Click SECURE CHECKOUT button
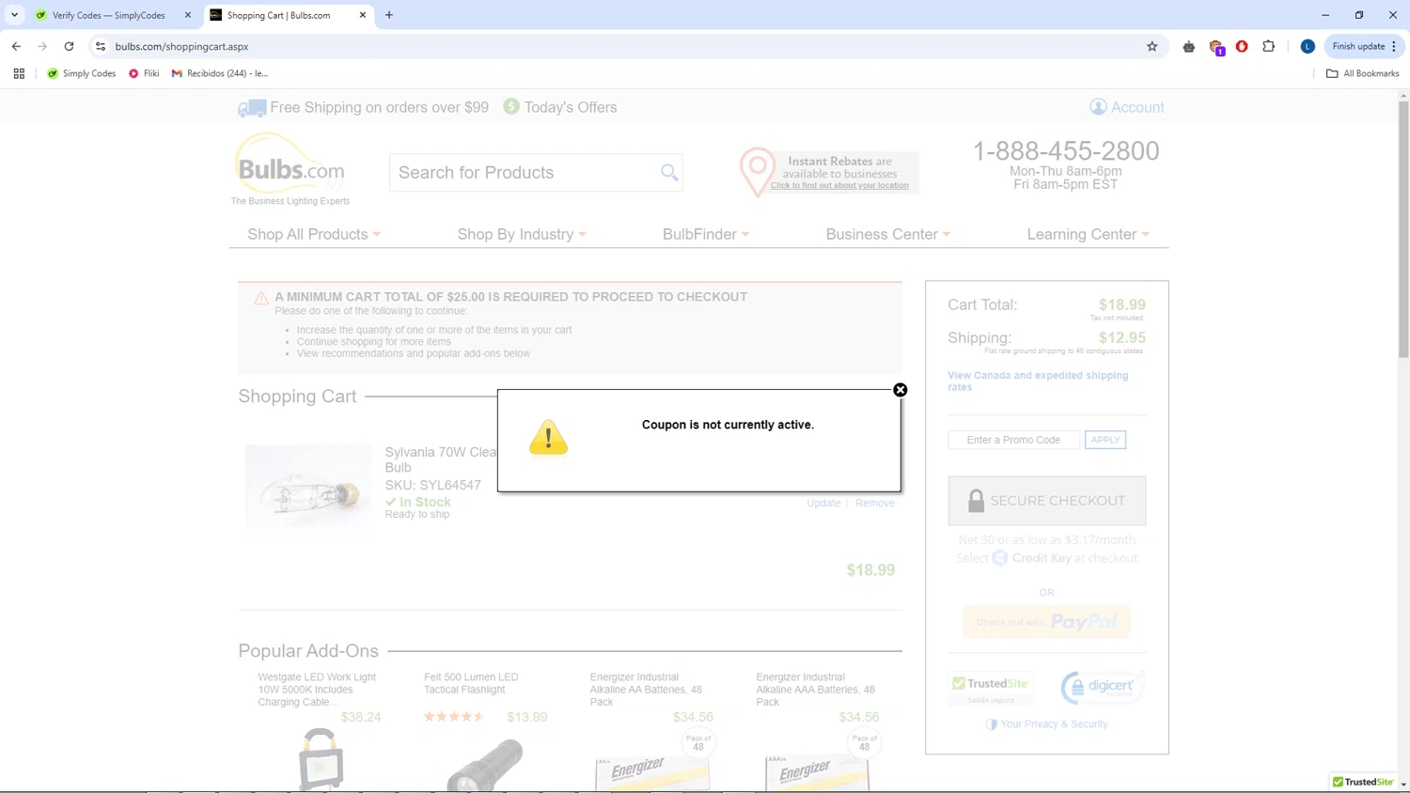The height and width of the screenshot is (793, 1410). (x=1047, y=501)
